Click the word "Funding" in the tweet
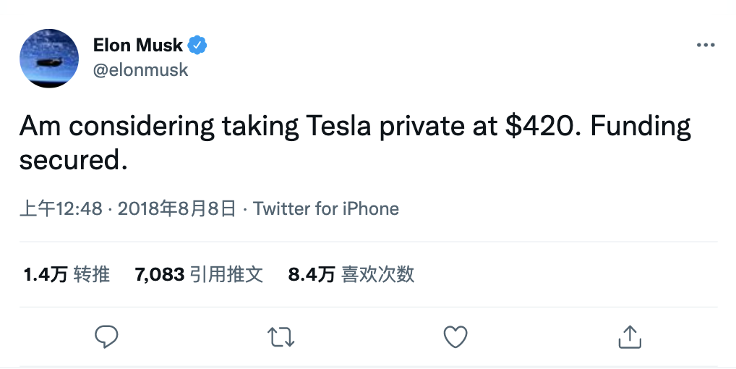 641,126
